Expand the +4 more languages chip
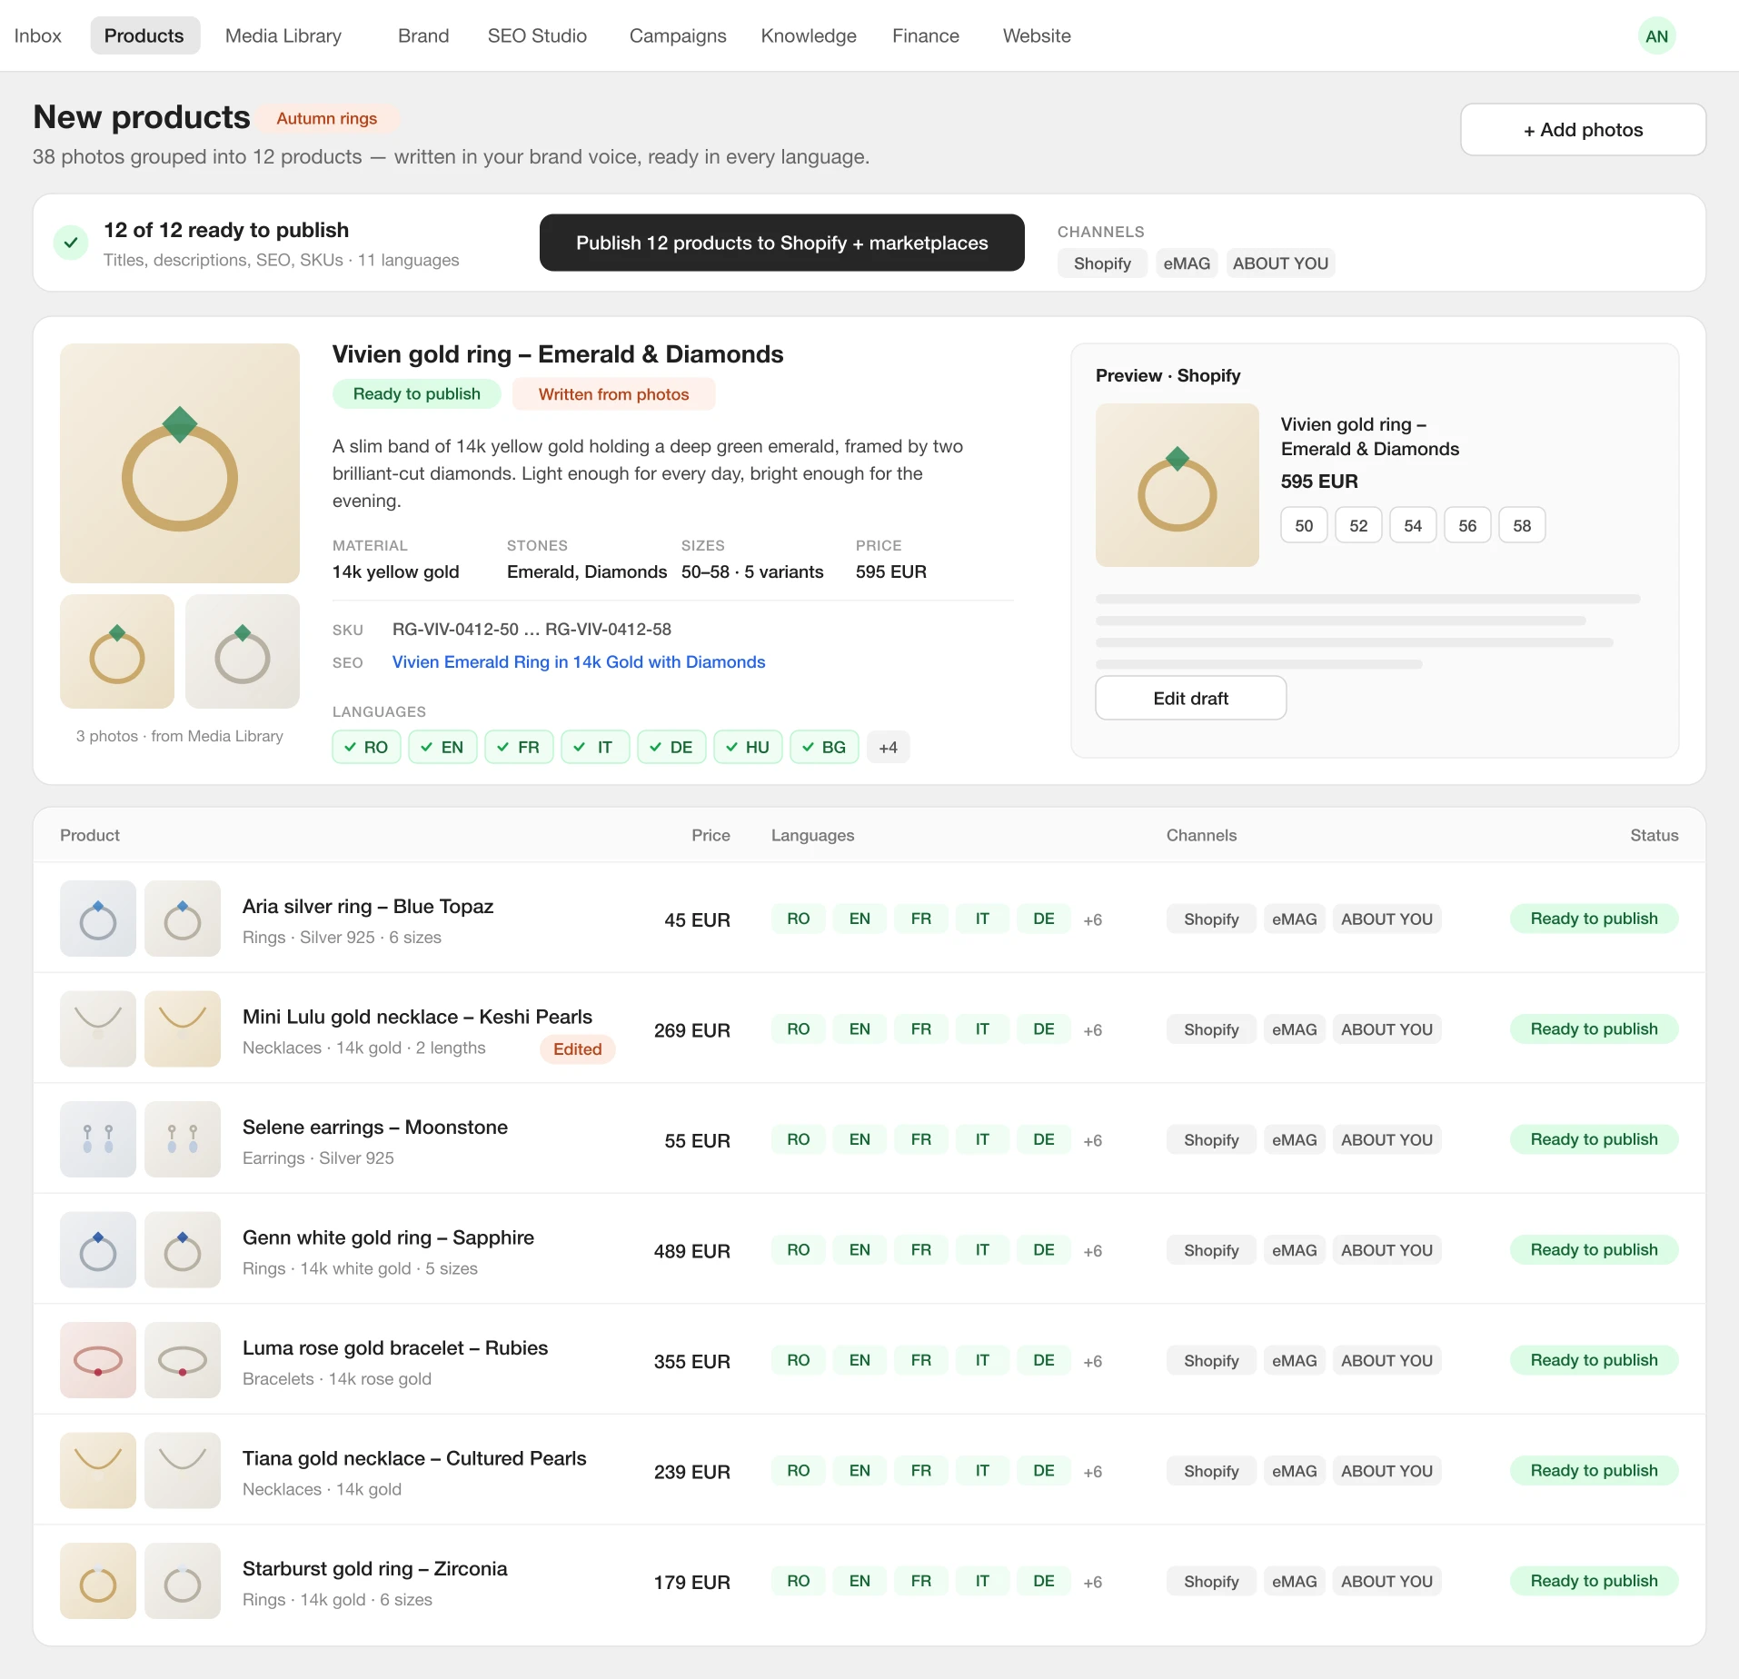Image resolution: width=1739 pixels, height=1679 pixels. 889,747
